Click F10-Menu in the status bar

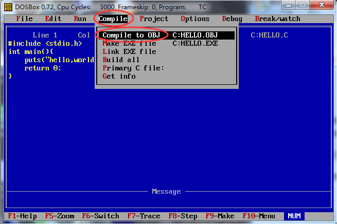(x=259, y=216)
